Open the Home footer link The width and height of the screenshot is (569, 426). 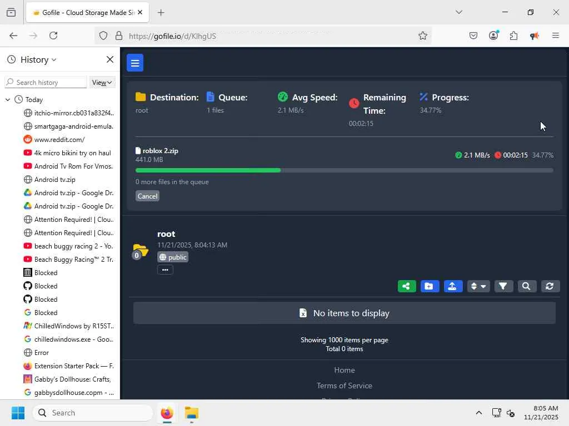tap(345, 370)
